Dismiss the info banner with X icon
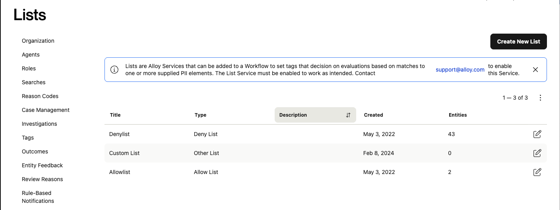 (x=535, y=70)
